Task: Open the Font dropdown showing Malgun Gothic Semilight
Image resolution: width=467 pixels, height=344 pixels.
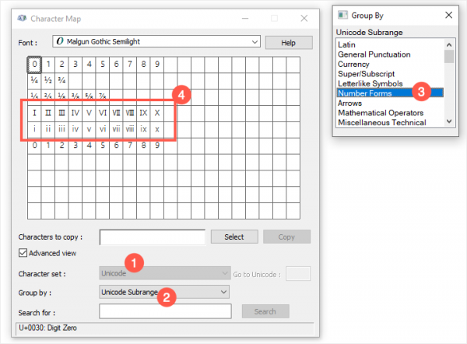Action: [156, 41]
